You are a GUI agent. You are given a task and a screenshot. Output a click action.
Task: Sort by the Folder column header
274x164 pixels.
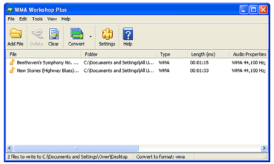[x=119, y=54]
